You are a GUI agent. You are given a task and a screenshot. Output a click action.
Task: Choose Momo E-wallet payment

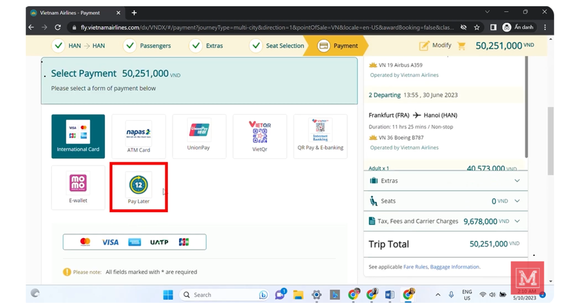tap(78, 188)
